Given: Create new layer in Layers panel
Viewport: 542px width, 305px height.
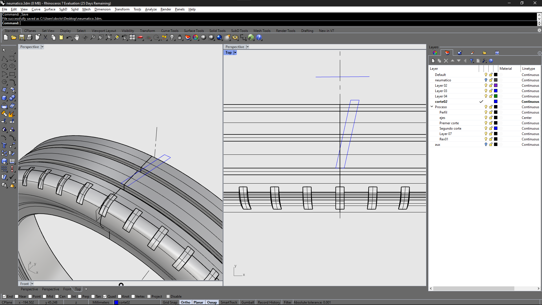Looking at the screenshot, I should coord(433,61).
